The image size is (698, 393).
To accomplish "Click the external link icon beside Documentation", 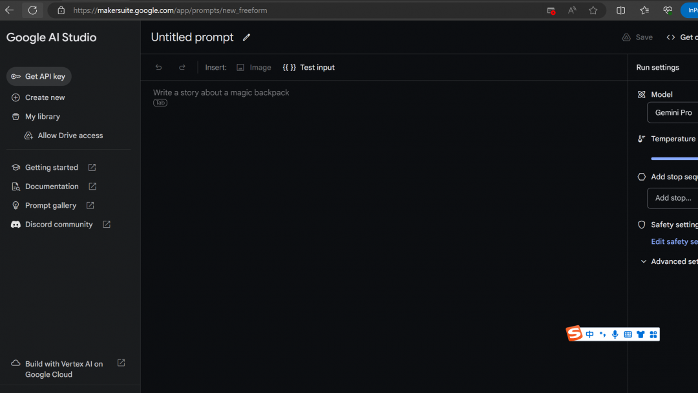I will tap(92, 186).
